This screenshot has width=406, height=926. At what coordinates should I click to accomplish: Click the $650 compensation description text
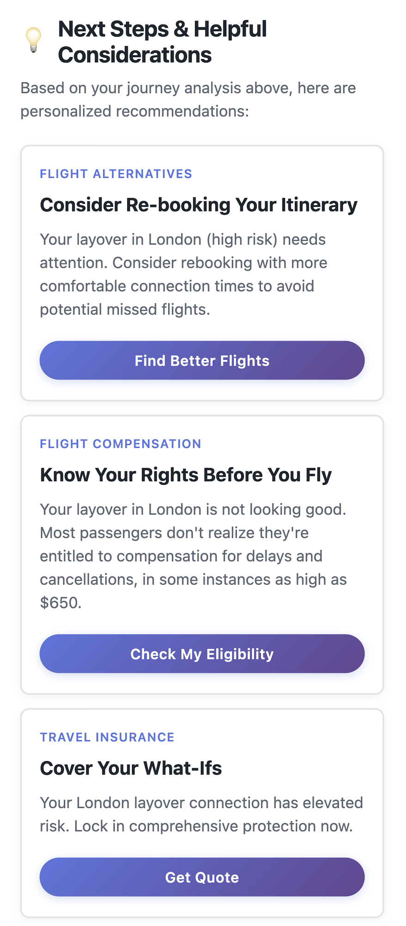[x=193, y=556]
